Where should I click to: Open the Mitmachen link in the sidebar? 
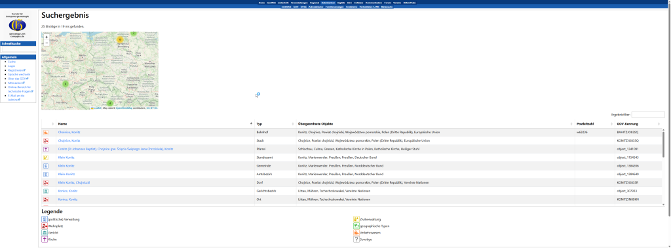click(x=16, y=83)
